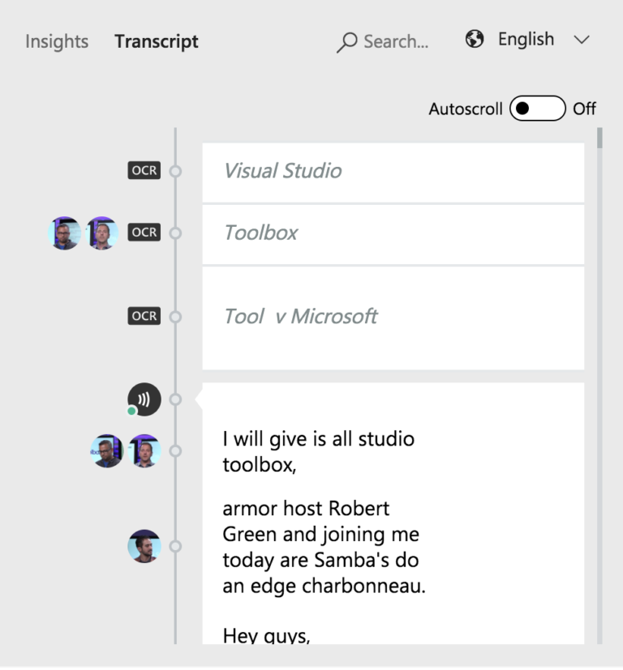Click the OCR icon next to 'Tool v Microsoft'

coord(144,316)
